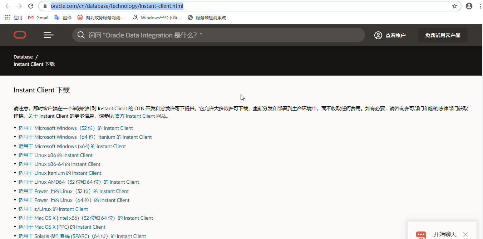Open the chat bubble icon
Viewport: 483px width, 239px height.
coord(421,235)
